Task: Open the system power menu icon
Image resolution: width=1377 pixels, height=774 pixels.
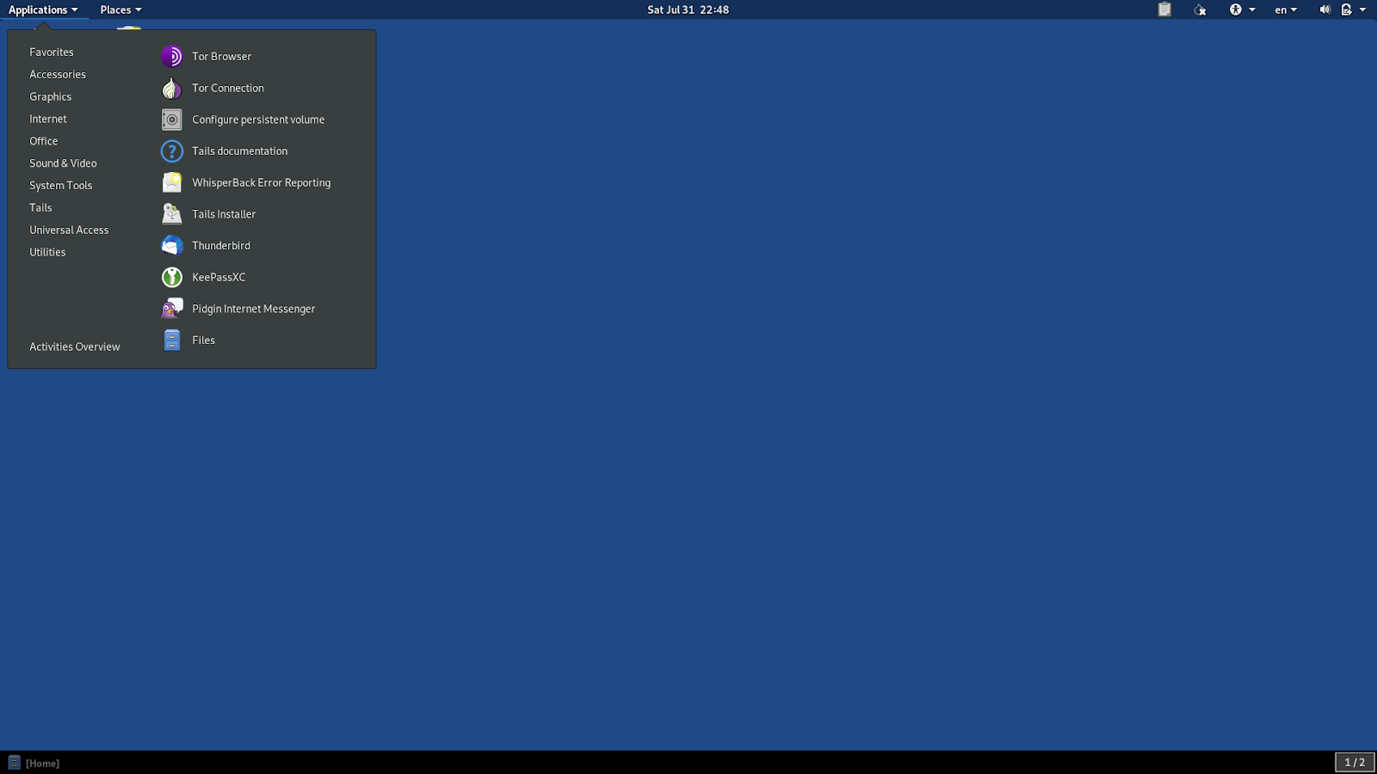Action: [1347, 9]
